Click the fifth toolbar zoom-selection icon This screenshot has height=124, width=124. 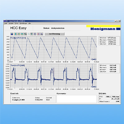point(25,34)
